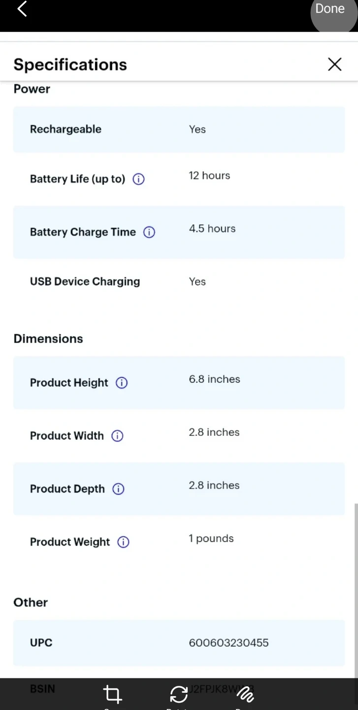
Task: Tap the Rechargeable specification row
Action: [179, 130]
